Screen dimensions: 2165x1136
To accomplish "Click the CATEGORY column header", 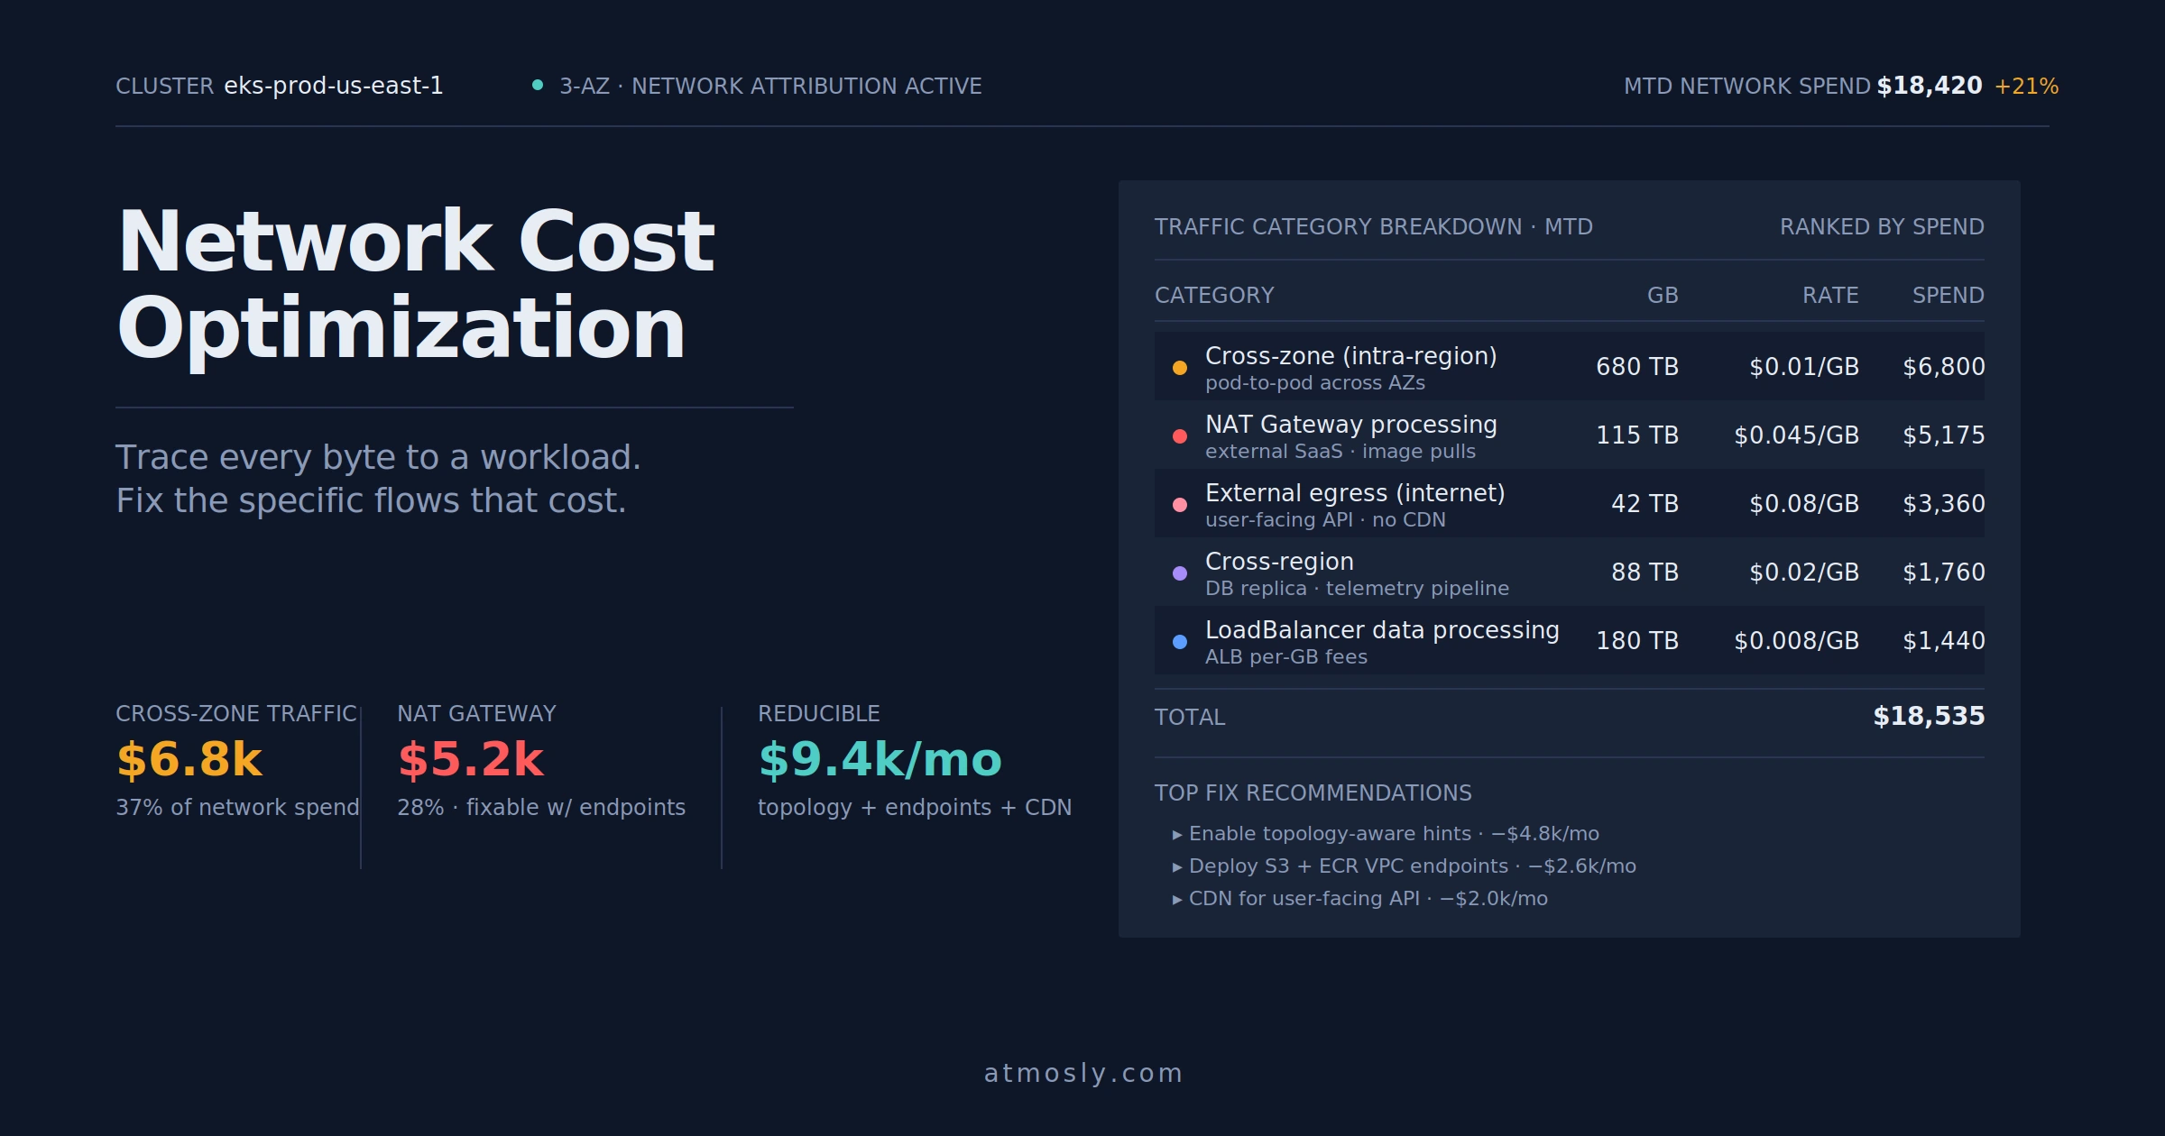I will [1214, 295].
